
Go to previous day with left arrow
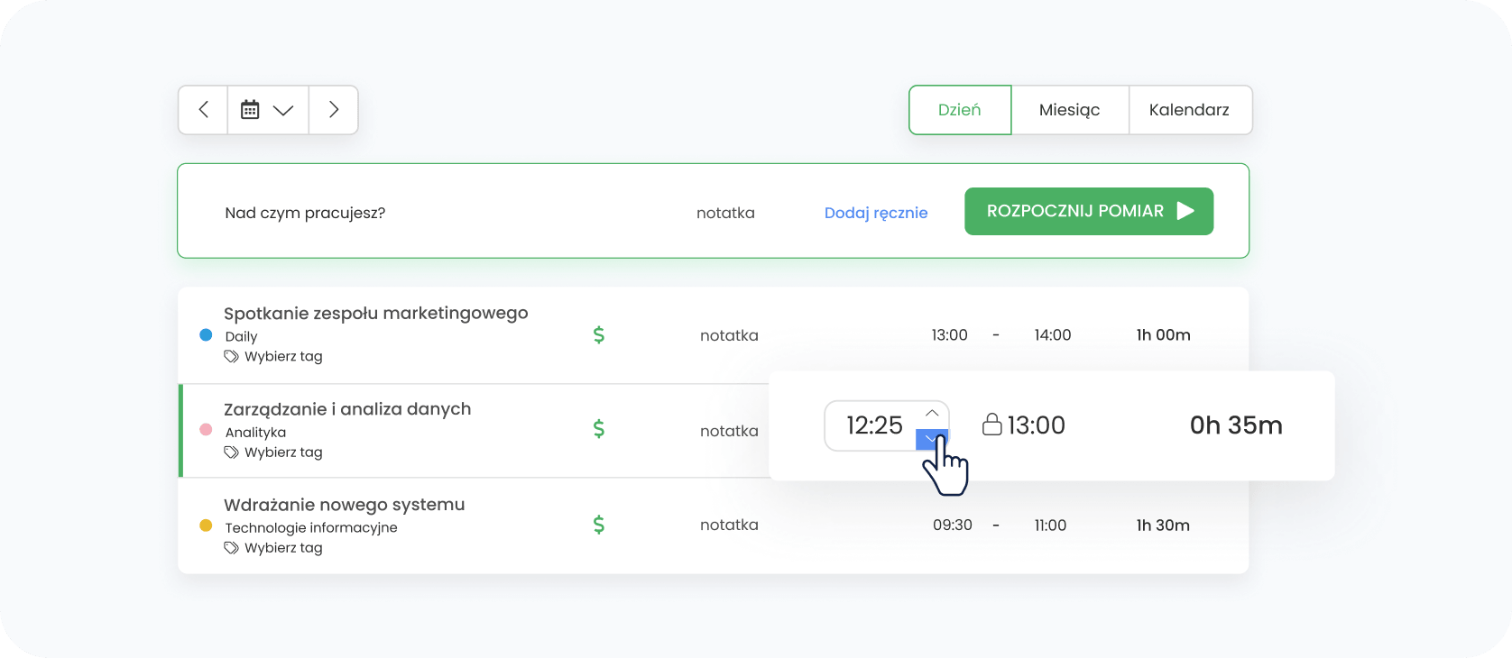coord(203,110)
